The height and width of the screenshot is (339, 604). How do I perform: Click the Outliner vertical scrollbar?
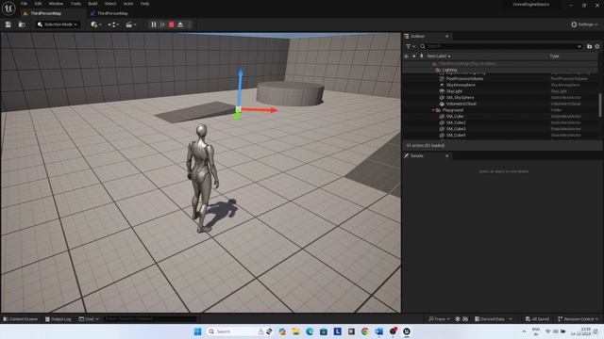pyautogui.click(x=600, y=105)
